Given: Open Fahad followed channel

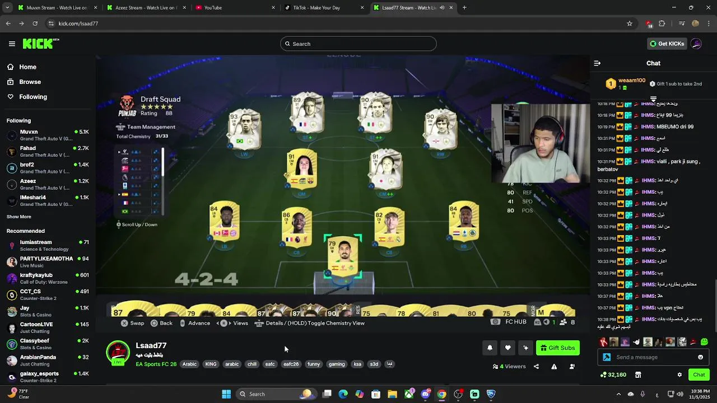Looking at the screenshot, I should [x=48, y=152].
